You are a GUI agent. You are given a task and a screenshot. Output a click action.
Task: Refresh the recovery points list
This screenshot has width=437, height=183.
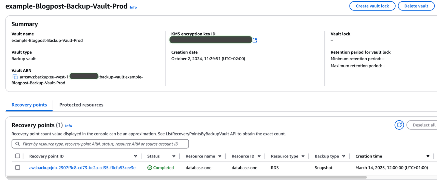[399, 125]
